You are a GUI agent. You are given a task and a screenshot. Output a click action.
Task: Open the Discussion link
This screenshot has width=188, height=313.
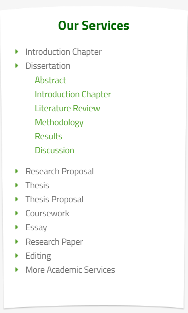pyautogui.click(x=55, y=150)
